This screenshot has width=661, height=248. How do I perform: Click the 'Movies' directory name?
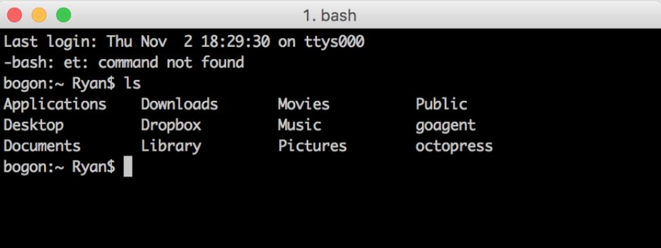coord(304,104)
